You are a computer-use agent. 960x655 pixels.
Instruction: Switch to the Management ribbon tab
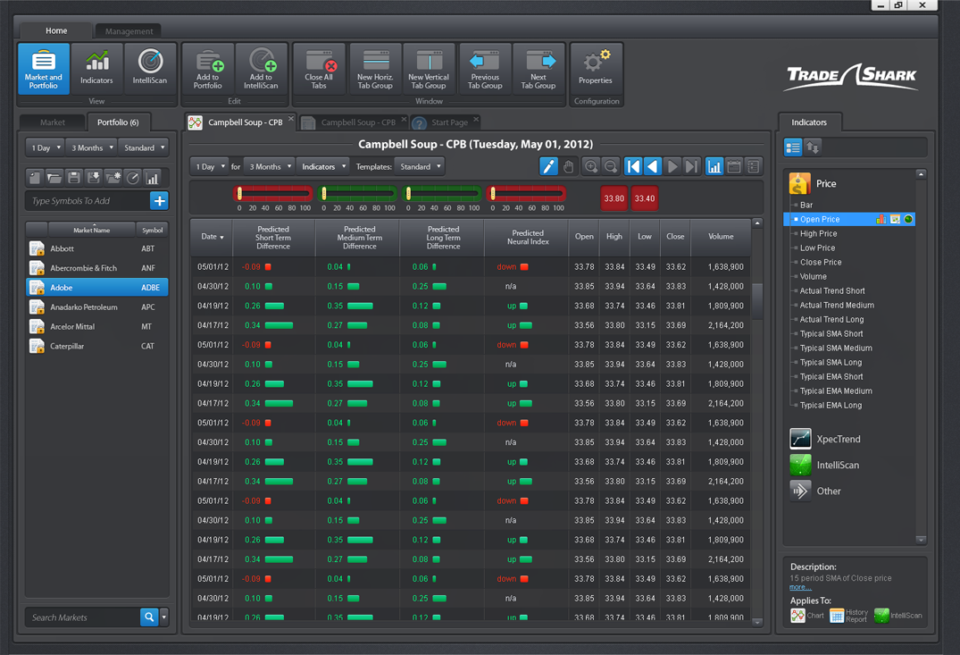(x=129, y=31)
